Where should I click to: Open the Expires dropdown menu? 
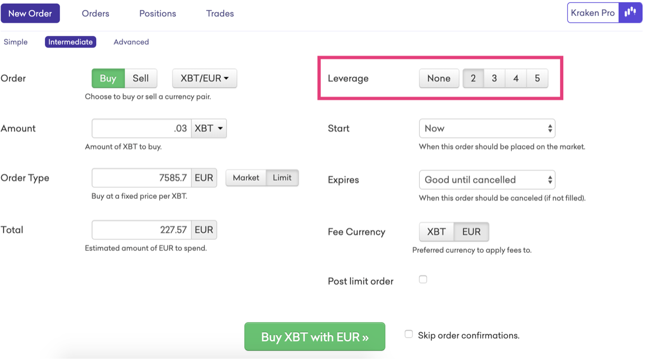[487, 180]
